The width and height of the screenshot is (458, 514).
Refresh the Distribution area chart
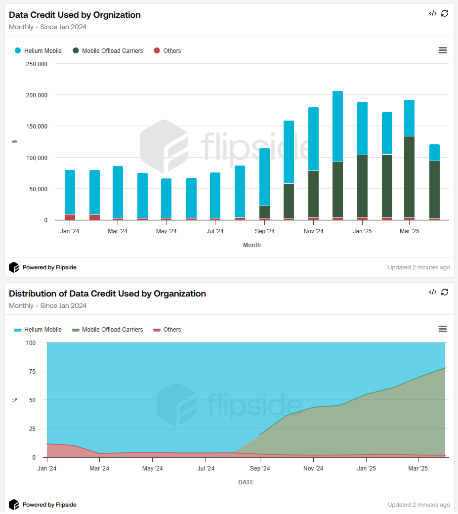tap(445, 292)
